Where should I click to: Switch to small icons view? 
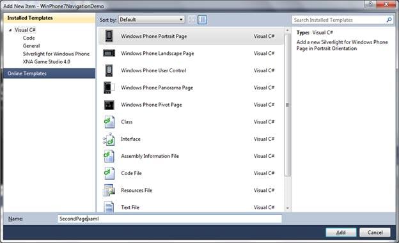pyautogui.click(x=192, y=20)
